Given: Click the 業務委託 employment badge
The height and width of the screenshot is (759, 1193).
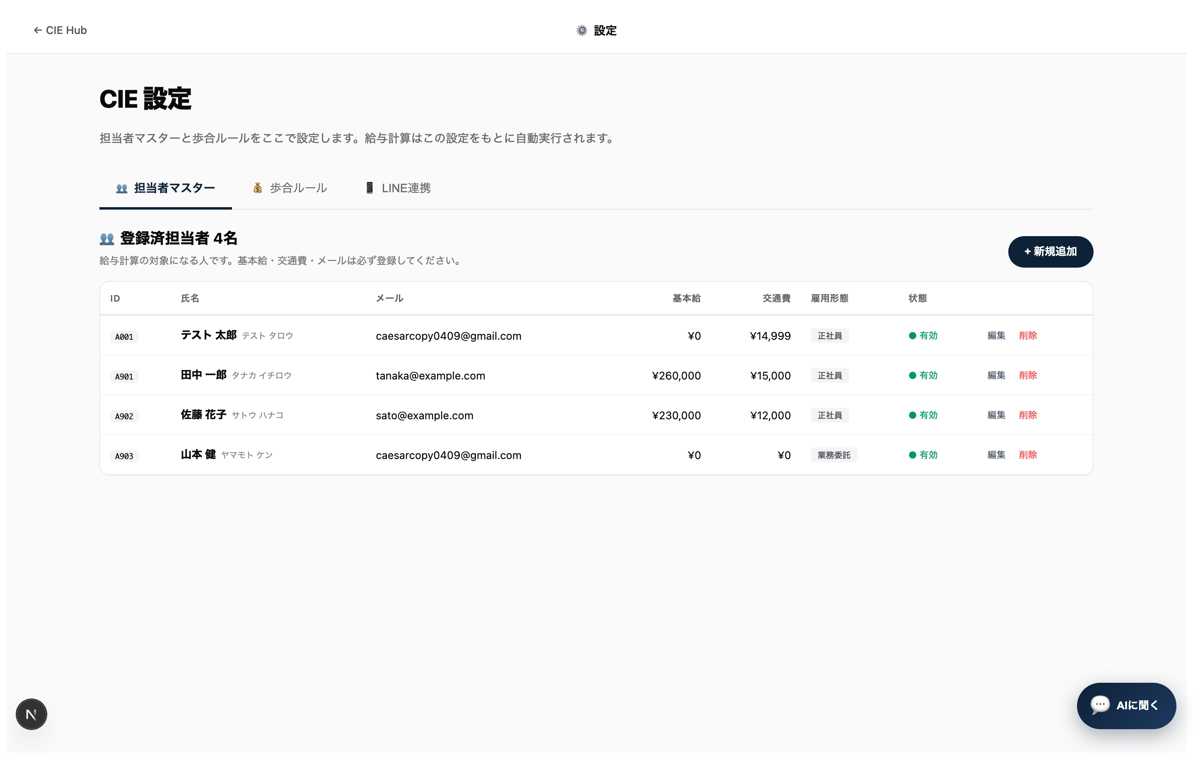Looking at the screenshot, I should 834,455.
